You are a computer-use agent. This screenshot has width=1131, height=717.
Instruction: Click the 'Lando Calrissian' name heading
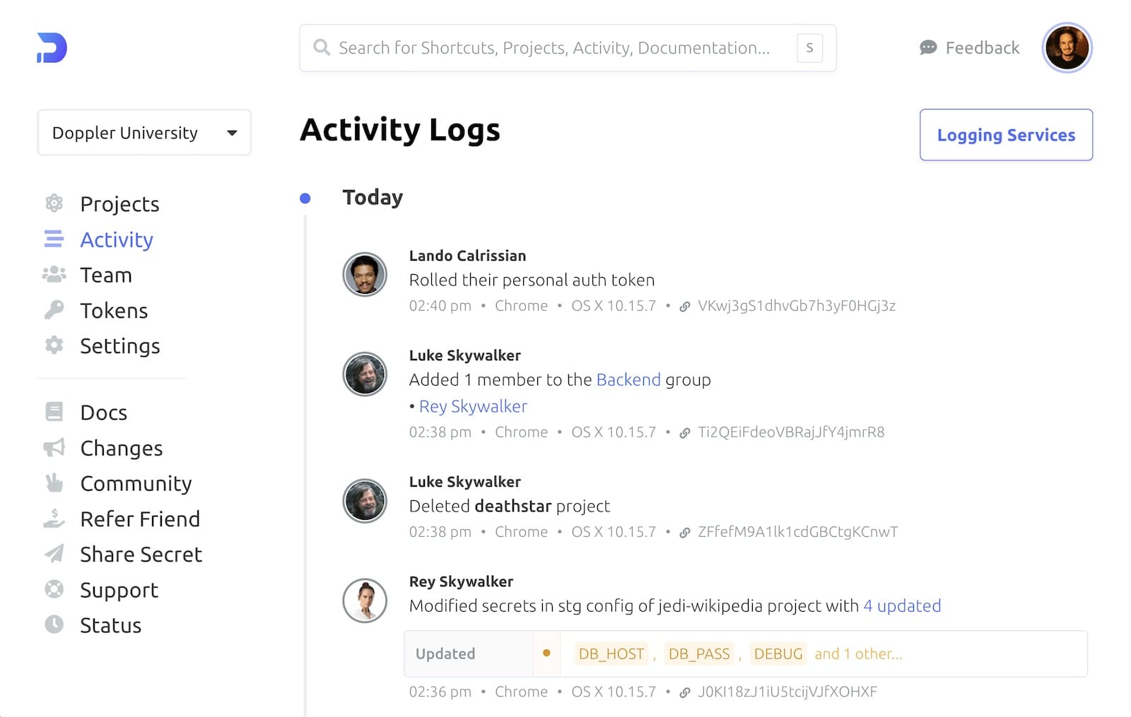[467, 256]
